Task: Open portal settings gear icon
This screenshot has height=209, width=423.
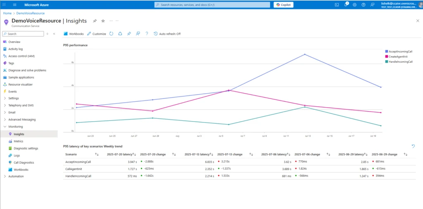Action: click(x=354, y=5)
